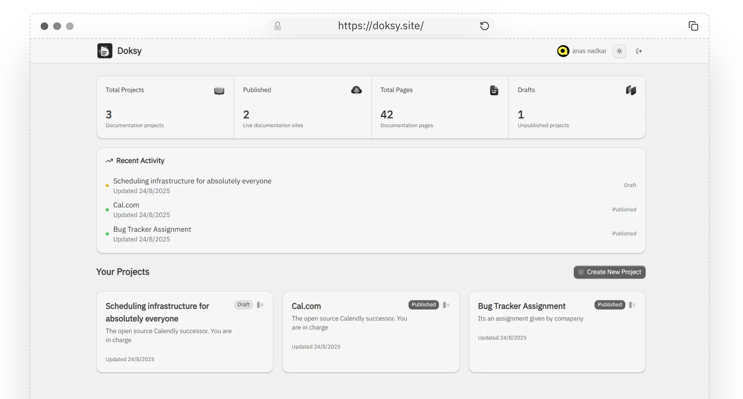Click 'Live documentation sites' label
This screenshot has height=399, width=743.
(273, 126)
